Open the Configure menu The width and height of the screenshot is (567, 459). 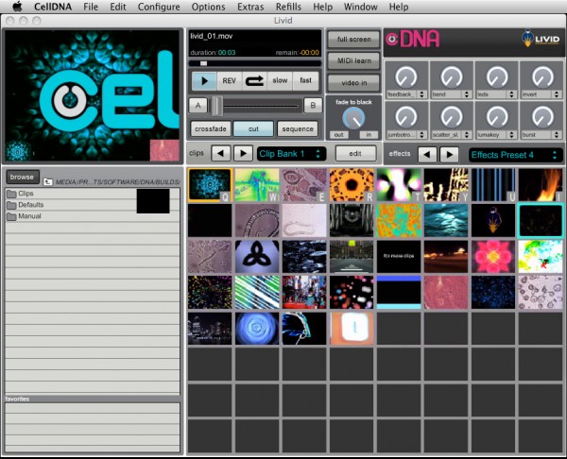click(159, 7)
